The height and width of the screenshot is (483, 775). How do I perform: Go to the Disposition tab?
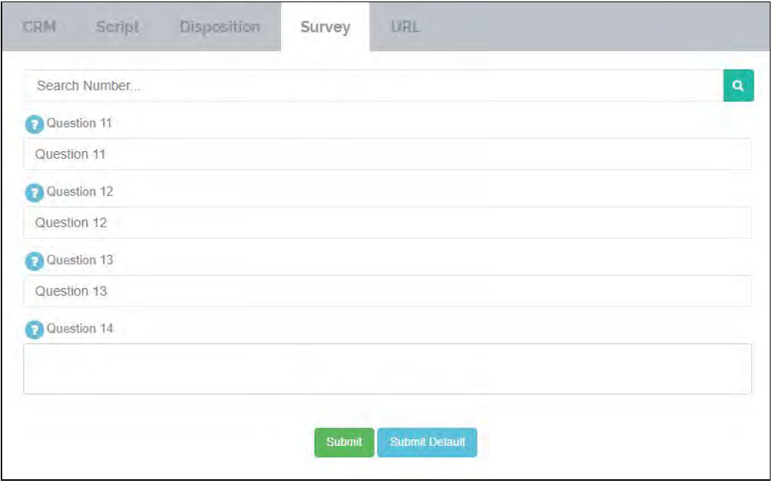(x=220, y=27)
